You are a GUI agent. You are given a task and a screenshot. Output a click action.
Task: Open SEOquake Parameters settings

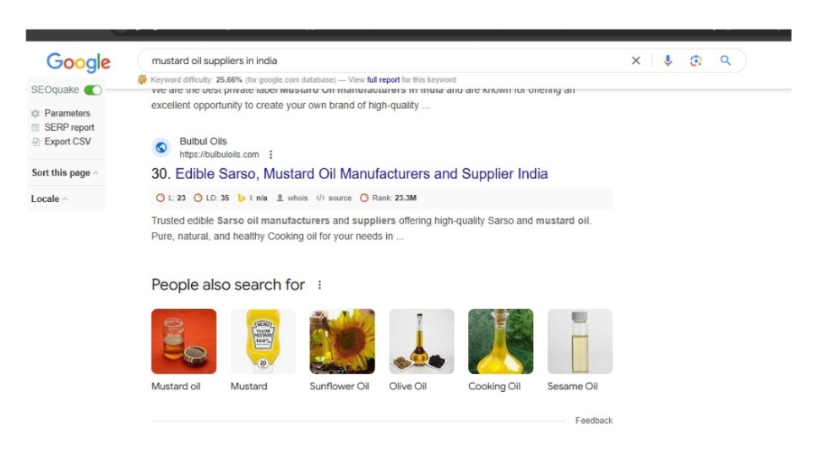[x=61, y=113]
